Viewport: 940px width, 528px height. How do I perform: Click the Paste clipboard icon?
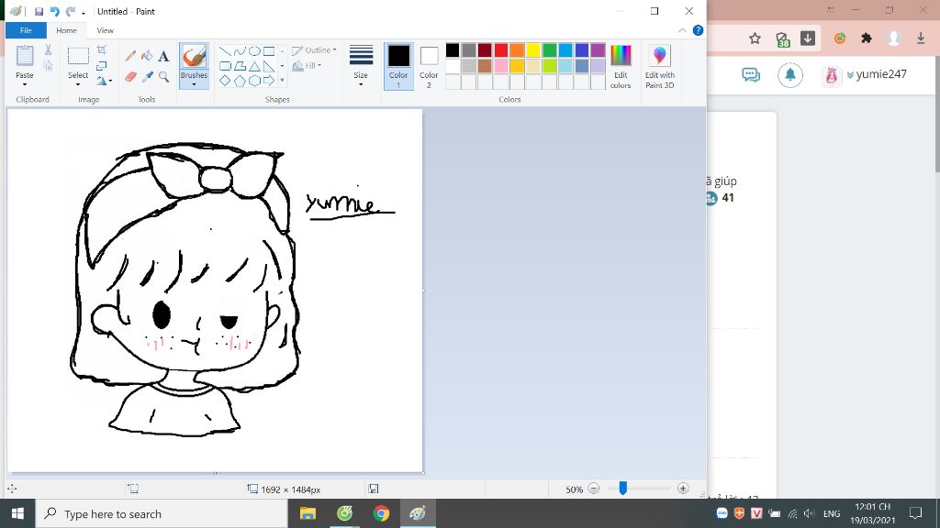pos(25,56)
